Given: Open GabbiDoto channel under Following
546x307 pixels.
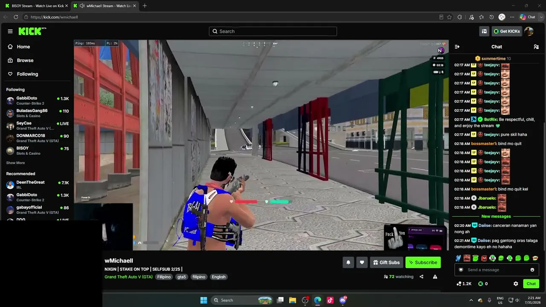Looking at the screenshot, I should tap(38, 101).
